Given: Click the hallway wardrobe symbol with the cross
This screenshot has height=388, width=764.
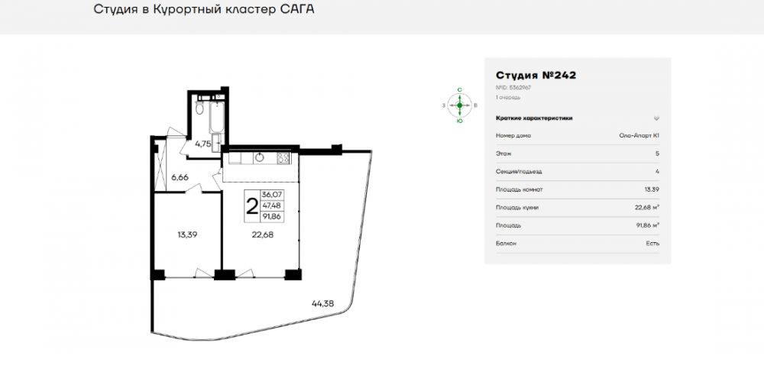Looking at the screenshot, I should [160, 165].
